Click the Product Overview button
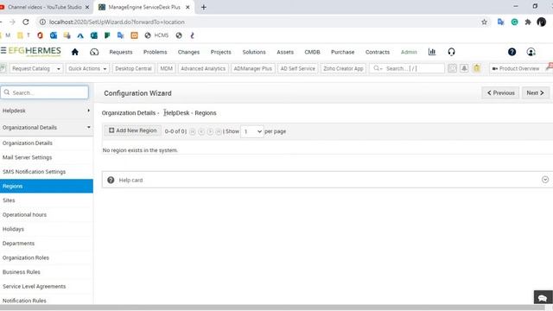The image size is (553, 311). click(516, 68)
